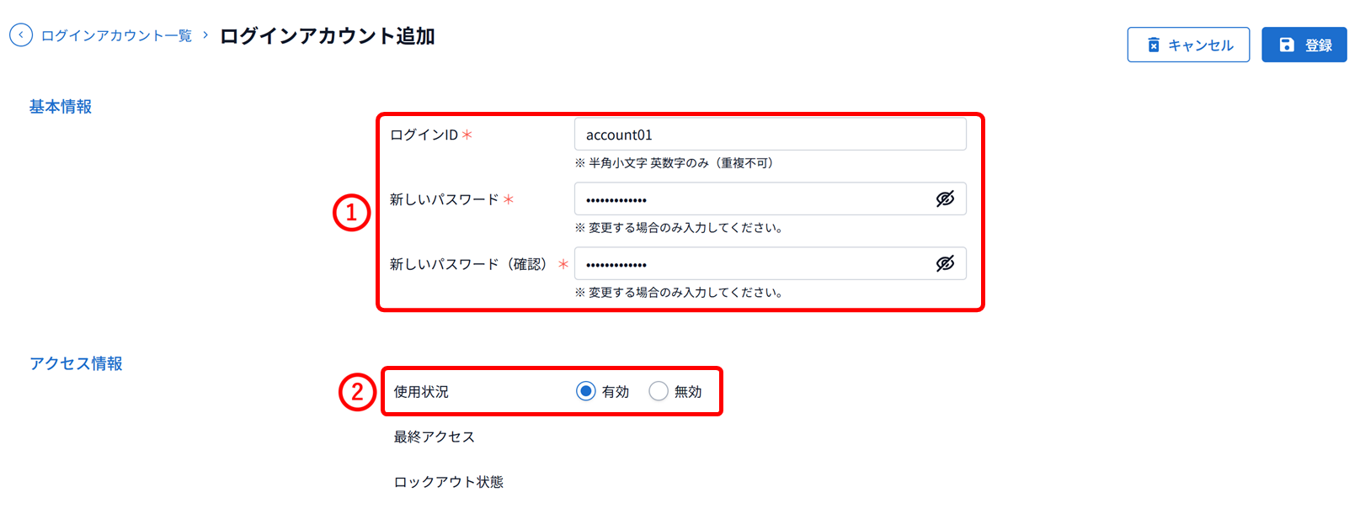Focus the ログインID input field

click(770, 135)
